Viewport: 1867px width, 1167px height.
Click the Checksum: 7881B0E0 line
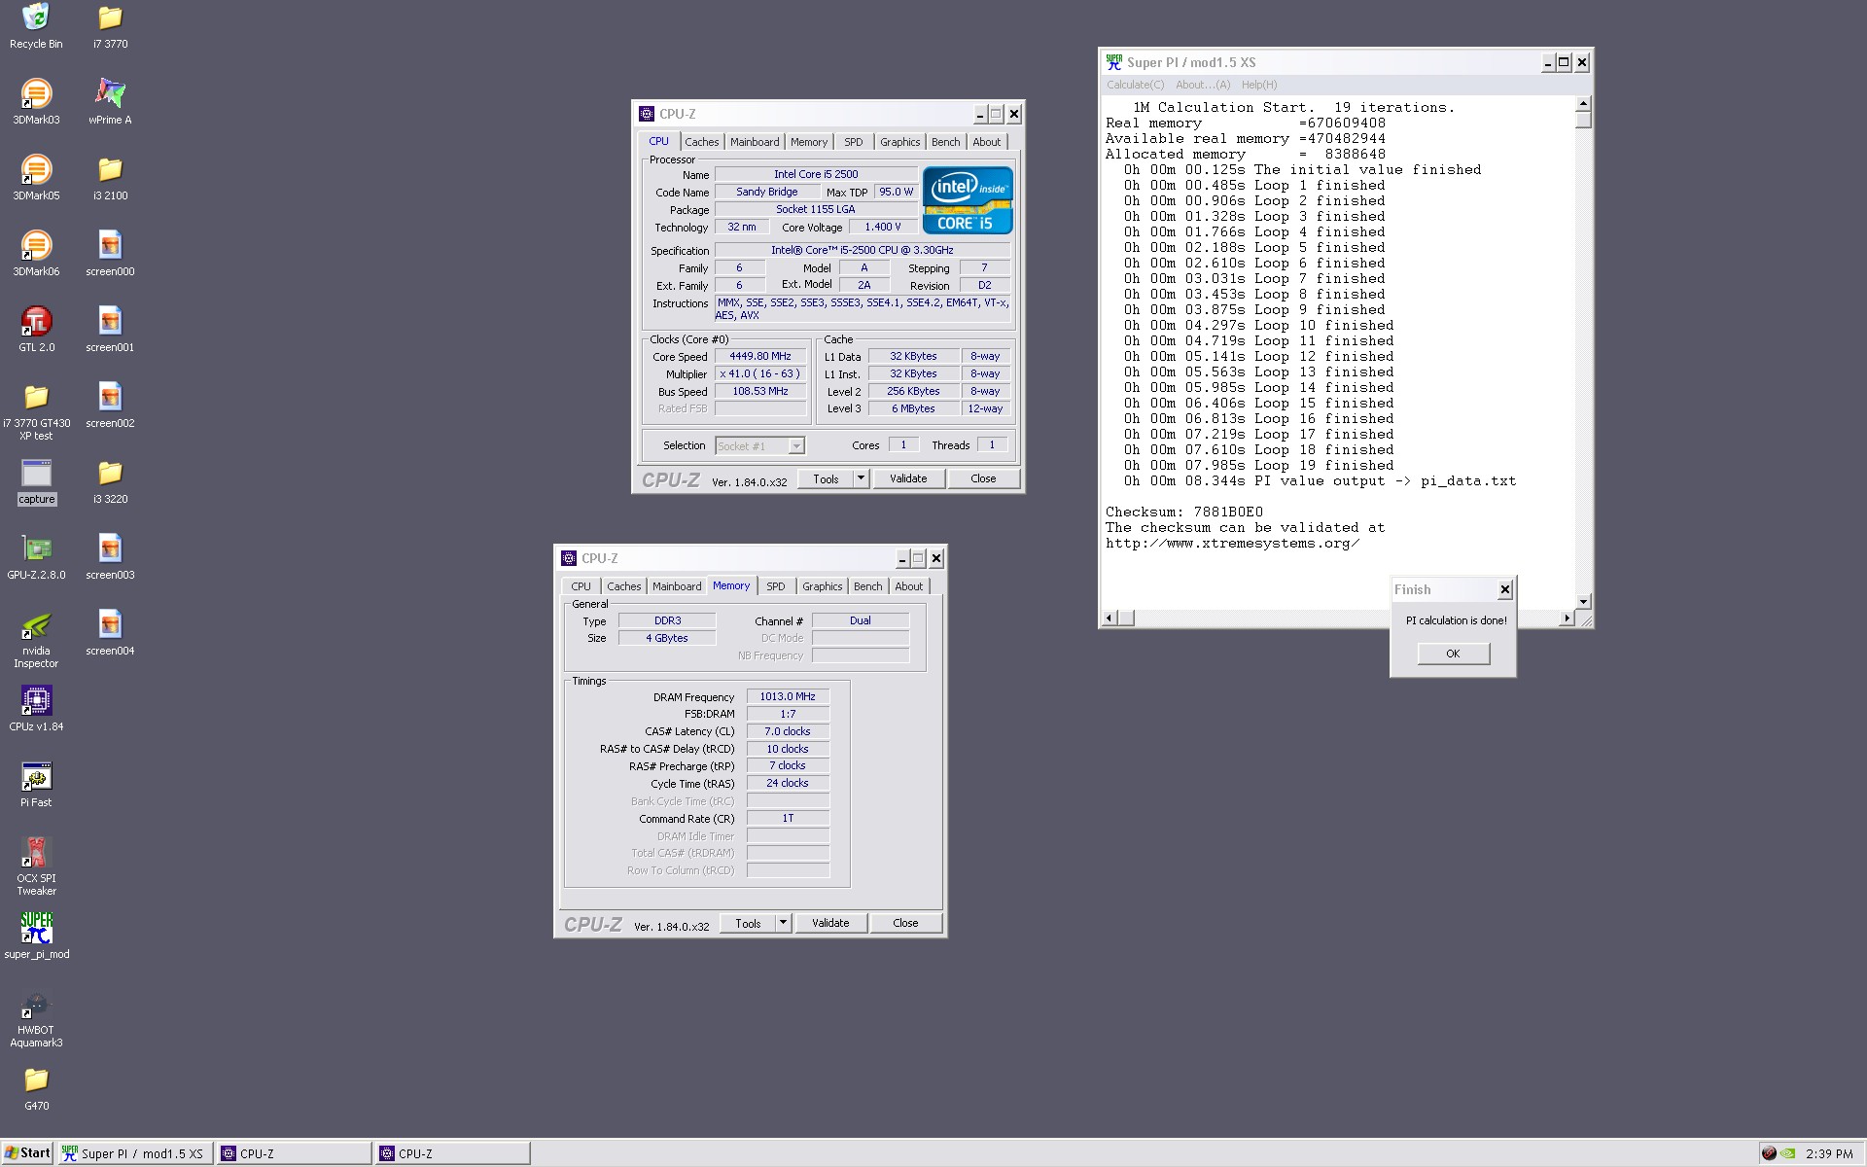point(1183,512)
